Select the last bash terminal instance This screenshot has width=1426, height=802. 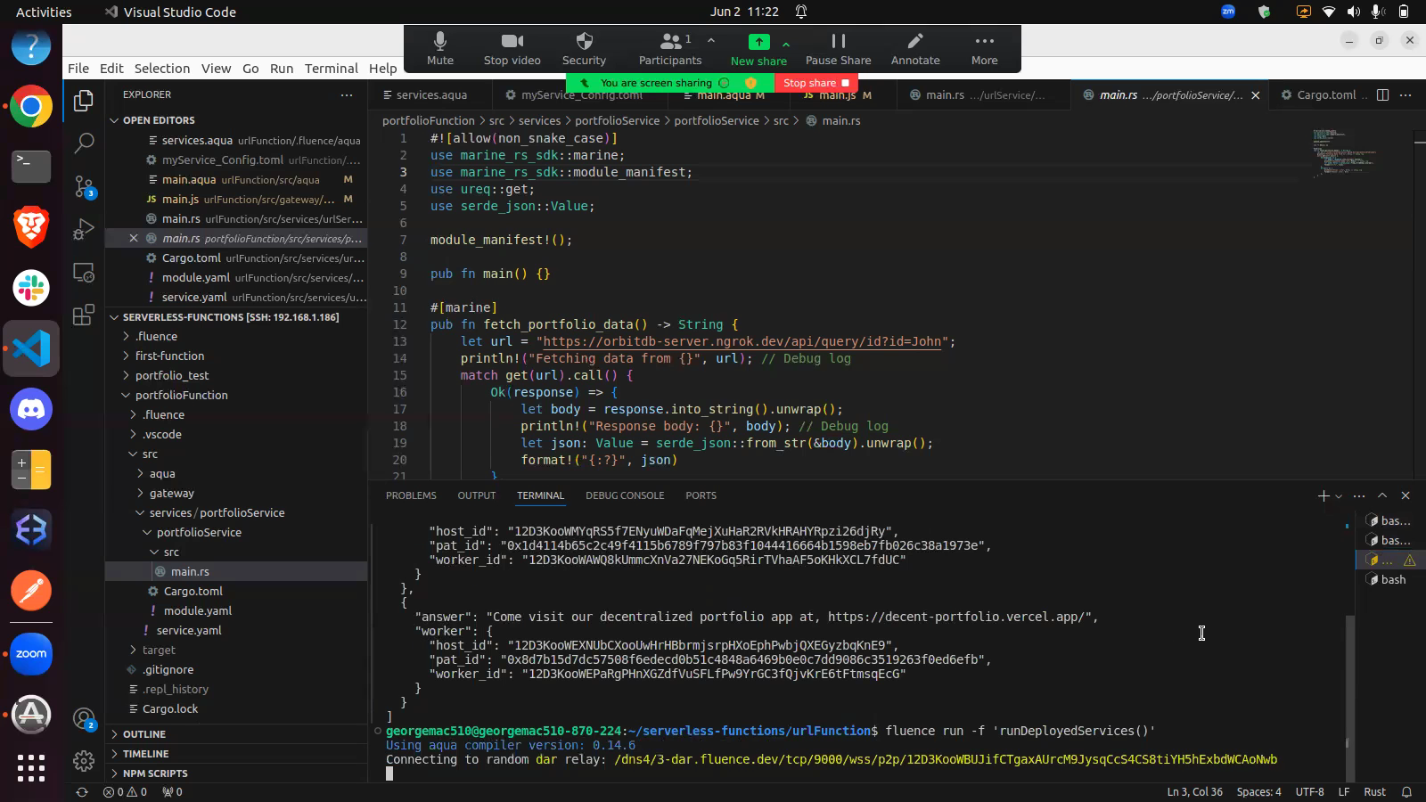click(1392, 579)
